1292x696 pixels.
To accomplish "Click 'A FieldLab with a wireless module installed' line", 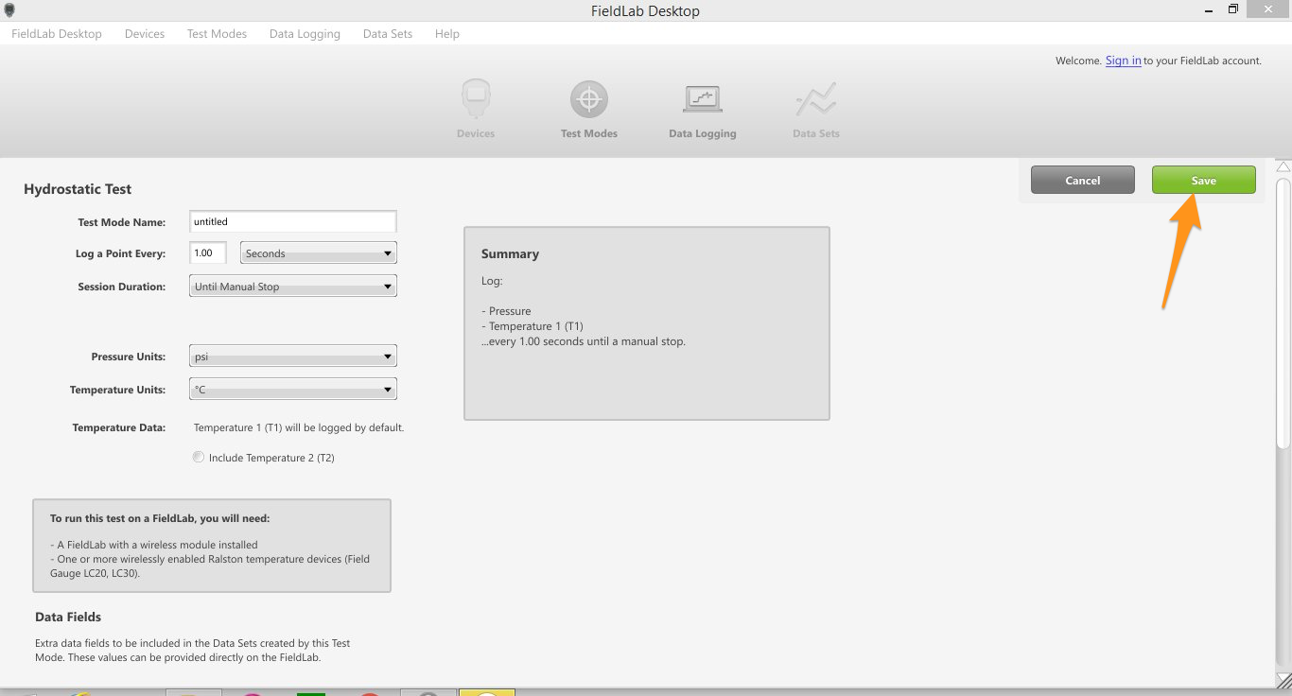I will click(154, 545).
